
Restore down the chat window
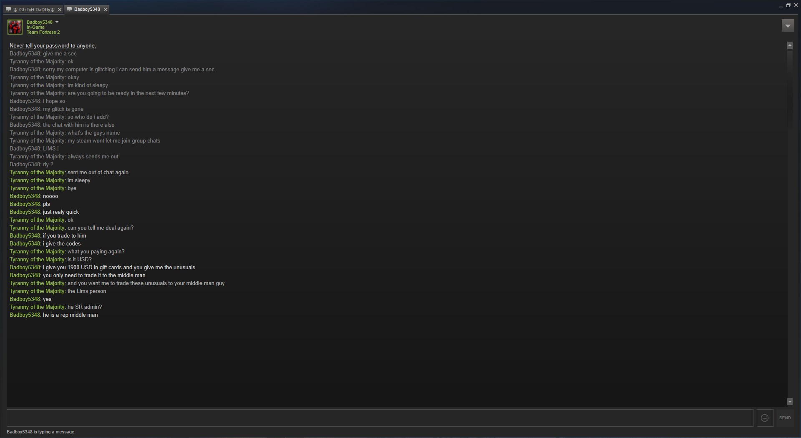[788, 5]
